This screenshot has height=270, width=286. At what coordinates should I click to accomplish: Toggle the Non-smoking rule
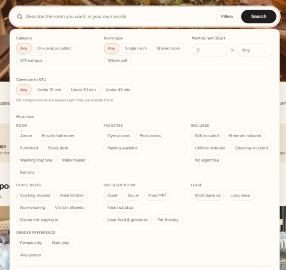point(33,208)
